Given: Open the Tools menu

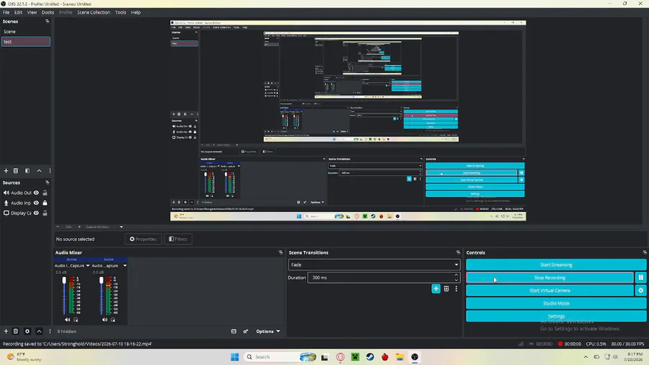Looking at the screenshot, I should 120,12.
